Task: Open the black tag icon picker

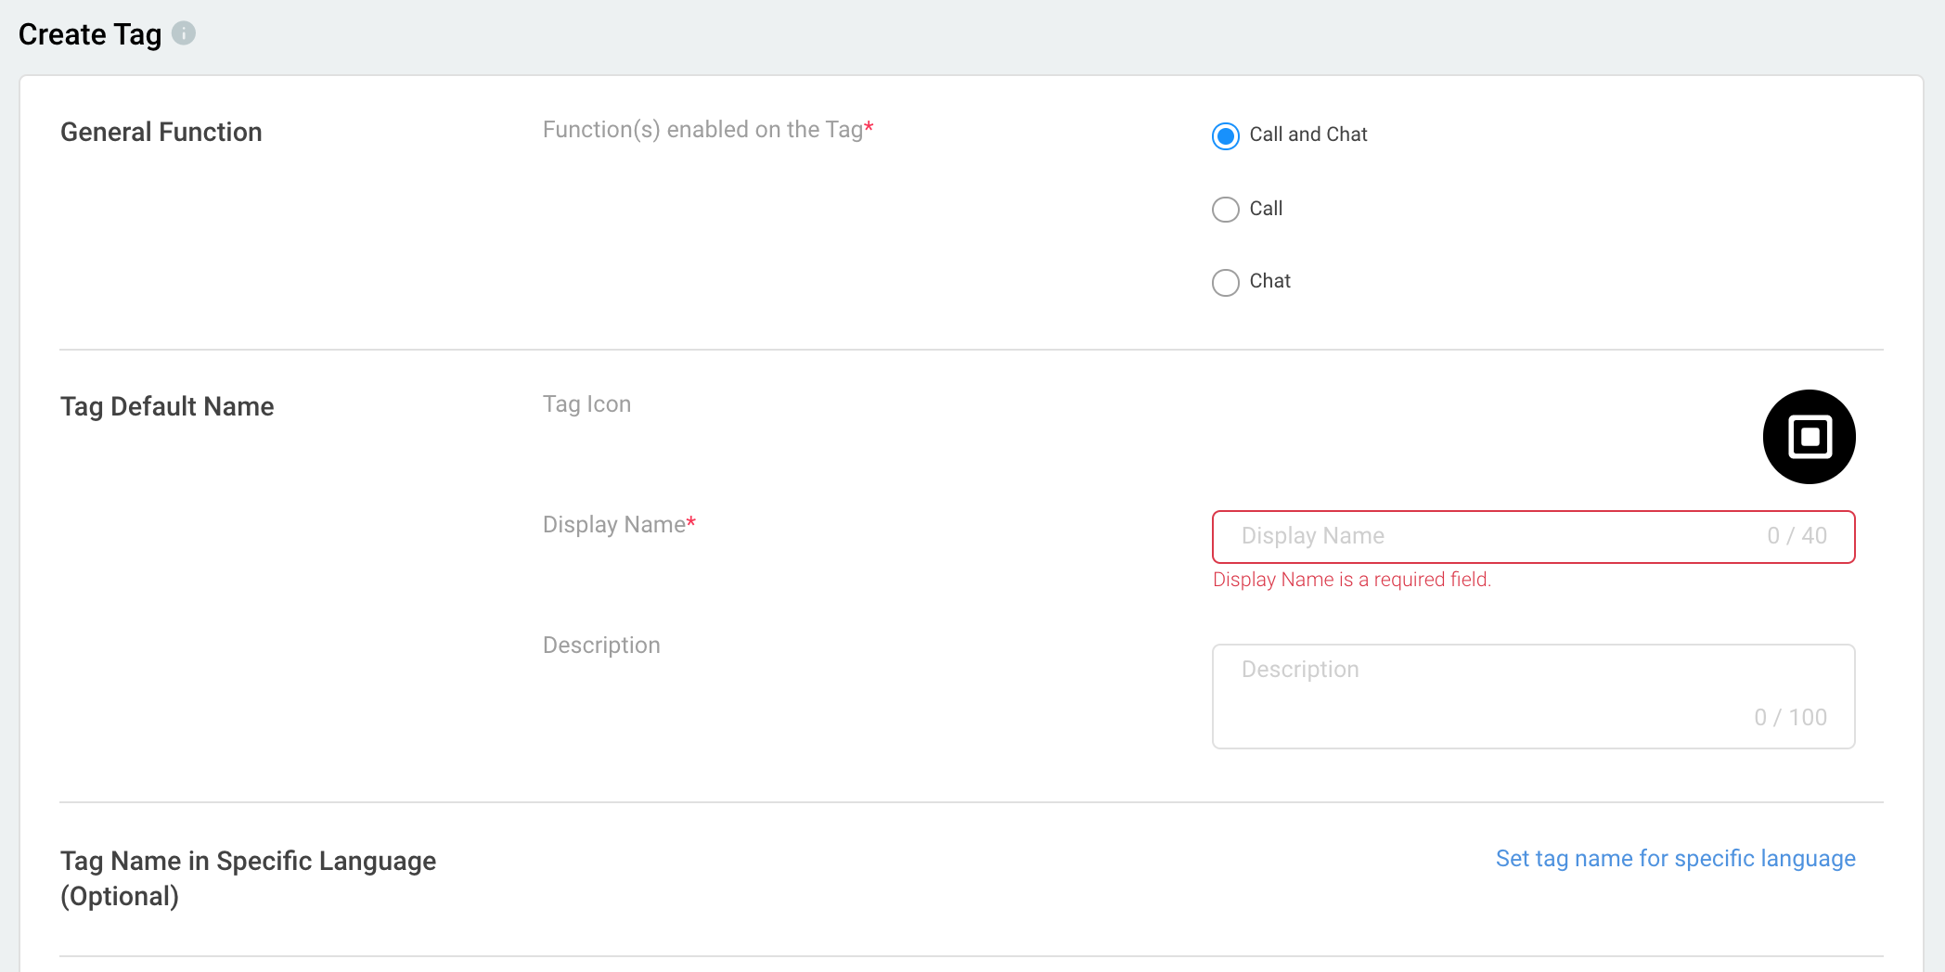Action: click(1809, 437)
